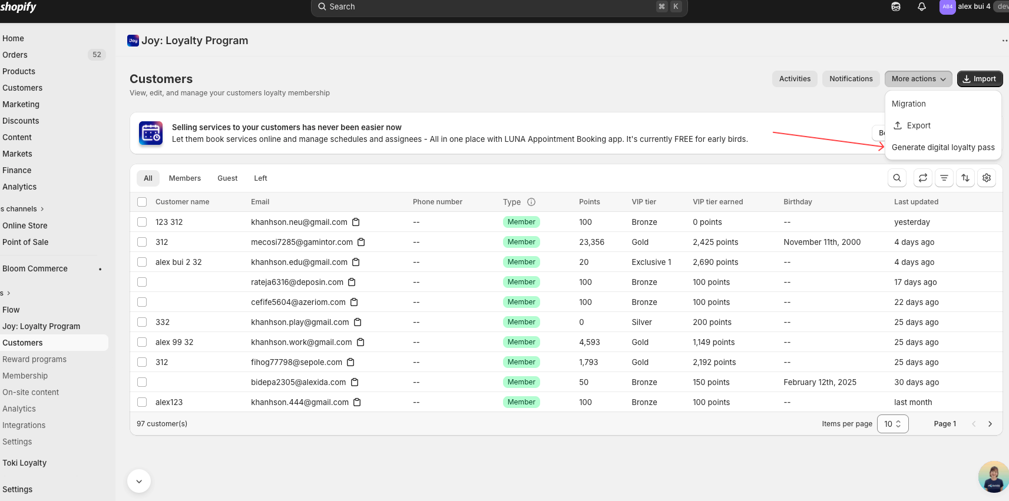Image resolution: width=1009 pixels, height=501 pixels.
Task: Check the box for alex bui 2 32
Action: (142, 262)
